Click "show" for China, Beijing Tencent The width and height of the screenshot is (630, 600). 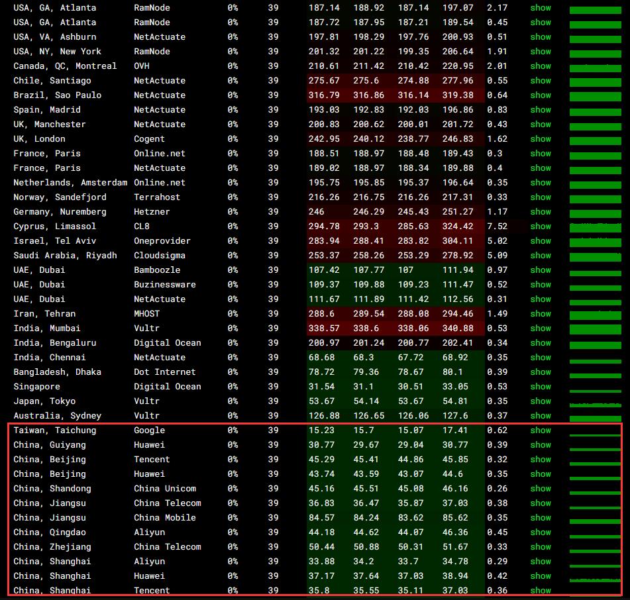tap(541, 459)
